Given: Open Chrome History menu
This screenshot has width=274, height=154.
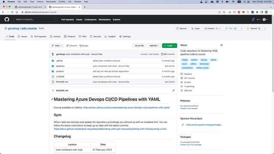Looking at the screenshot, I should point(40,2).
